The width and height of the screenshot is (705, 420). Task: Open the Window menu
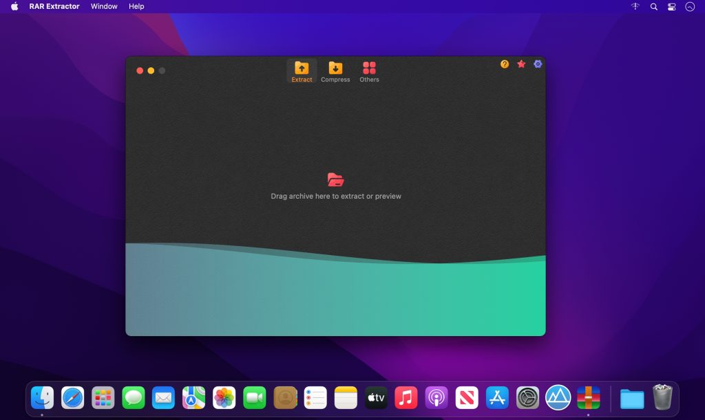(x=104, y=6)
